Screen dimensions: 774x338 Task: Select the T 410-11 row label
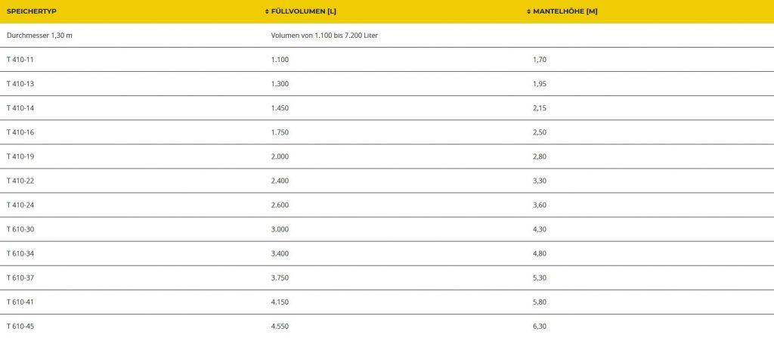[20, 60]
